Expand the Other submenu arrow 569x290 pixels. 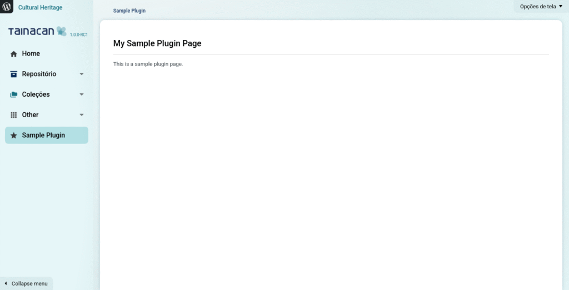tap(82, 115)
